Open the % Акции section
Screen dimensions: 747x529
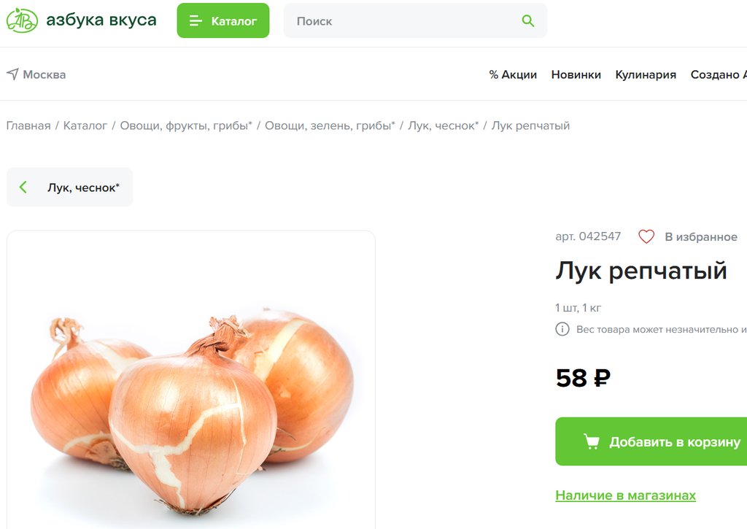[x=513, y=75]
